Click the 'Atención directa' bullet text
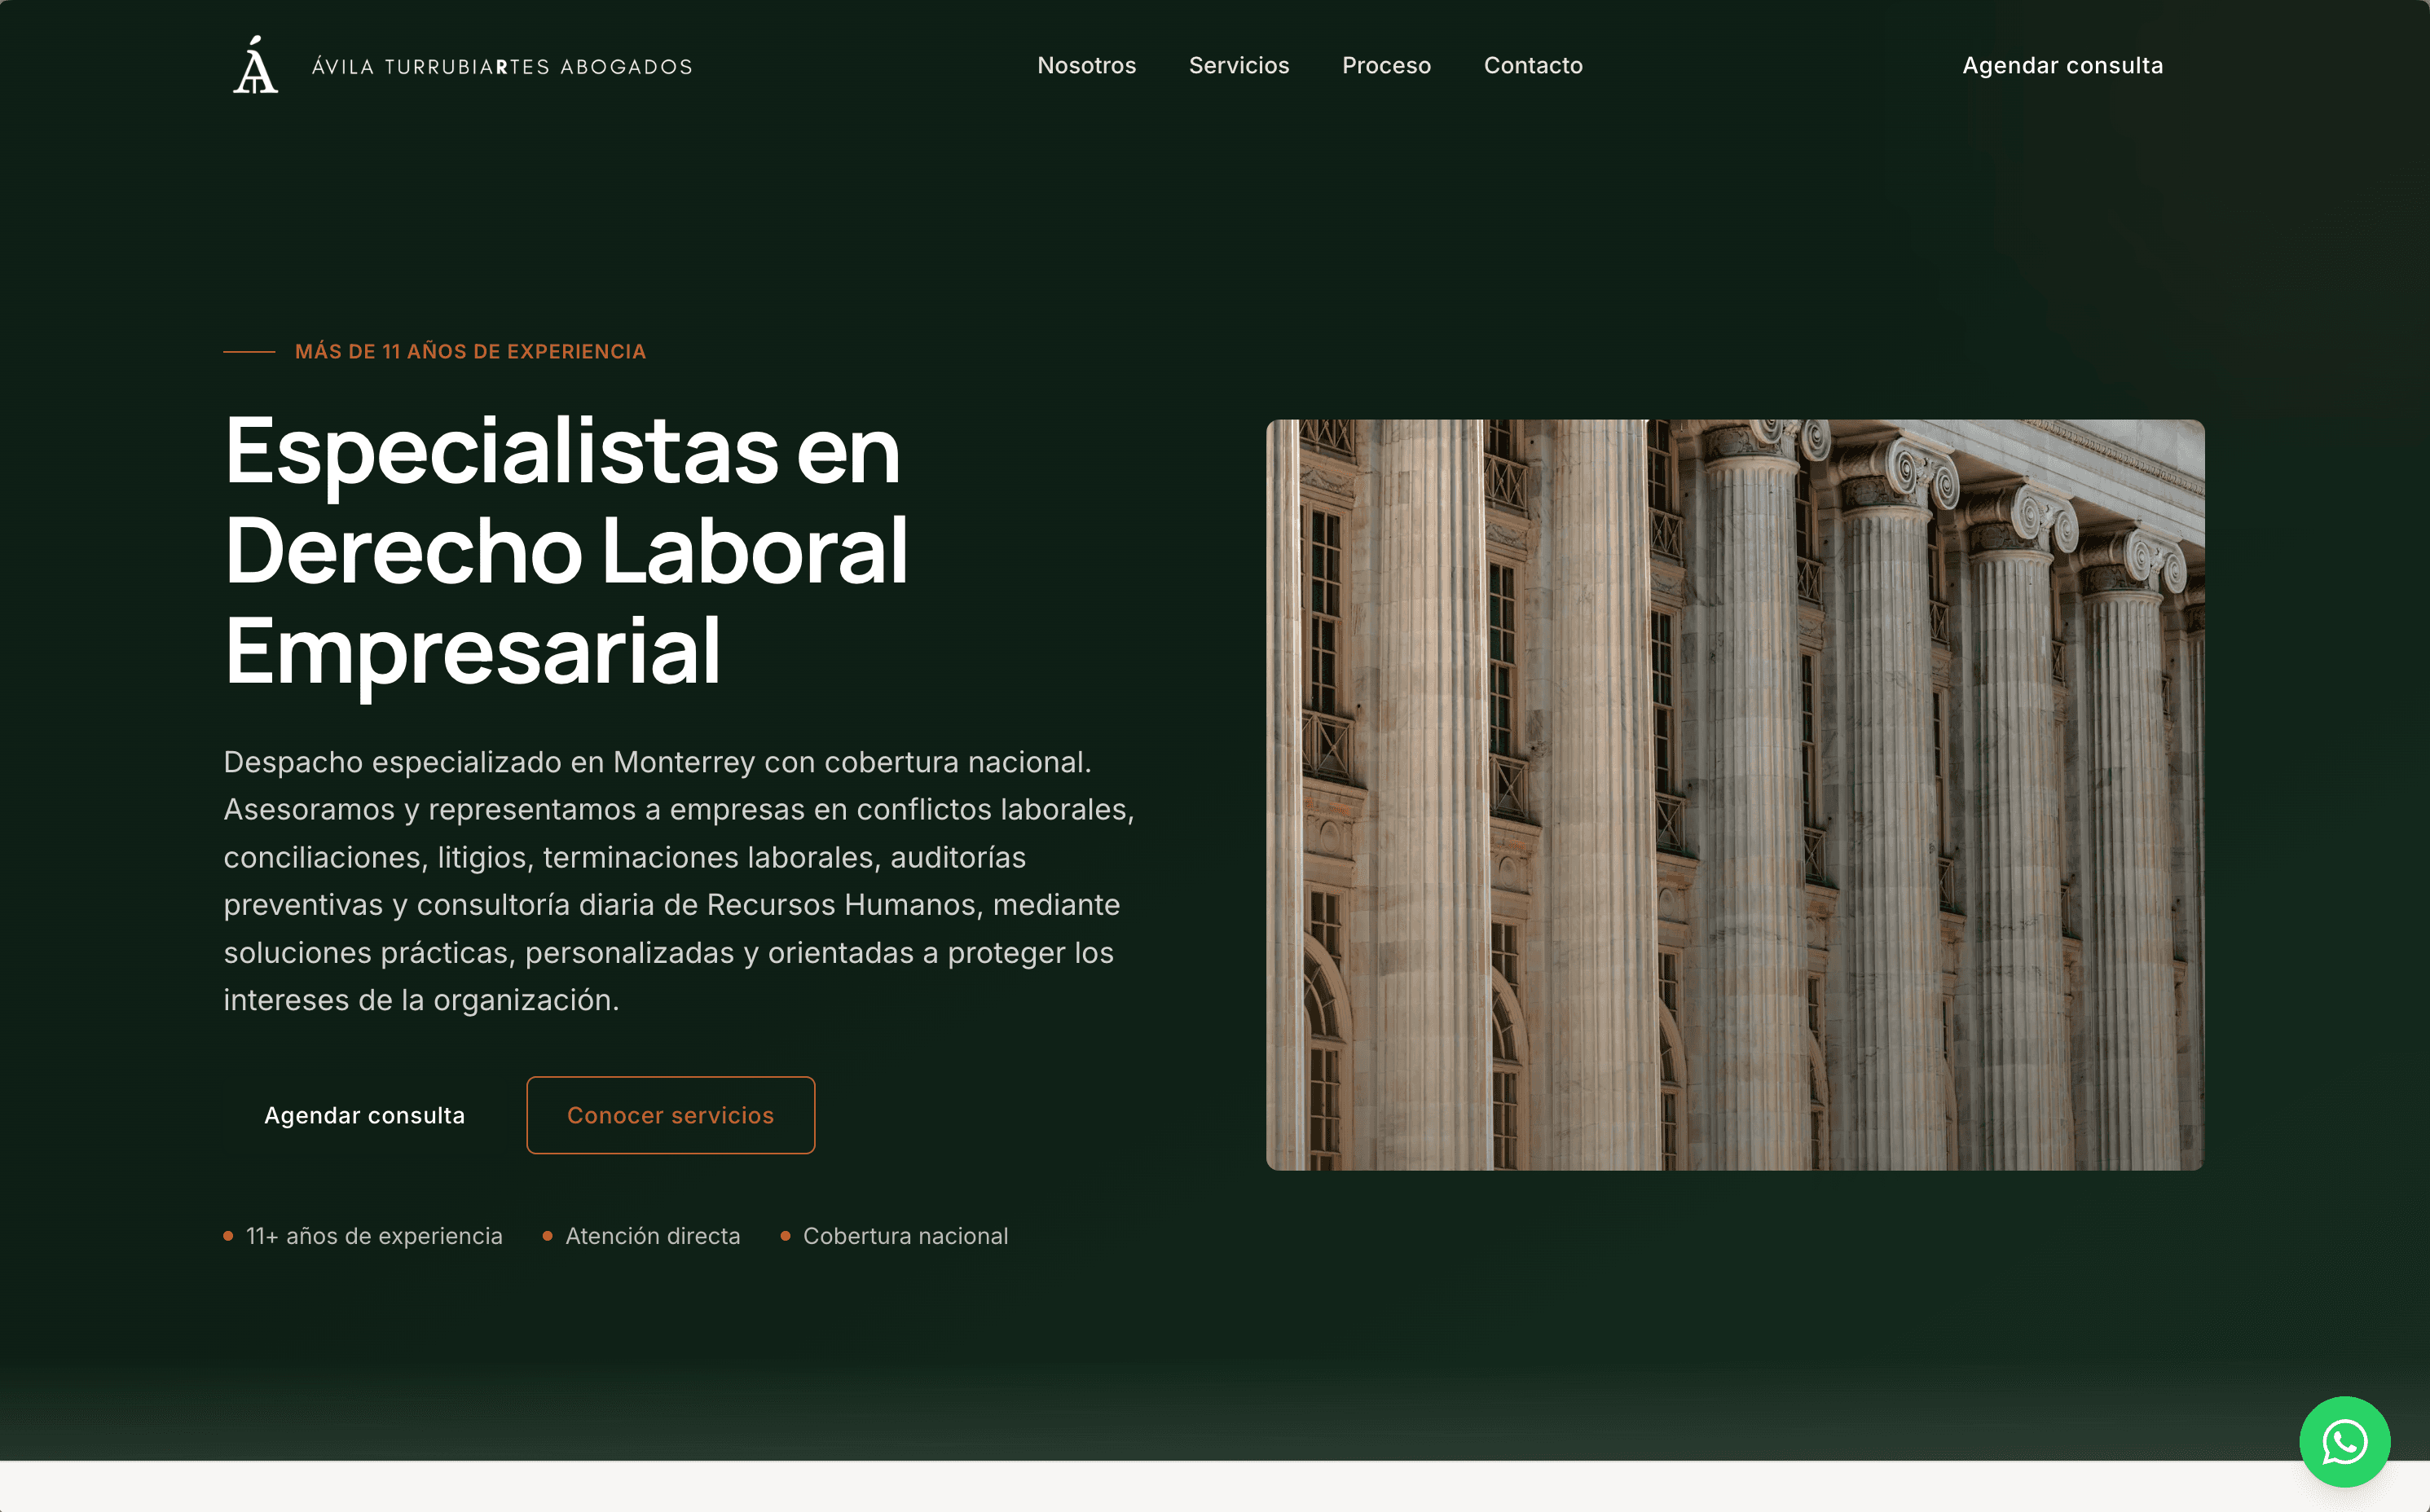Viewport: 2430px width, 1512px height. (x=653, y=1236)
